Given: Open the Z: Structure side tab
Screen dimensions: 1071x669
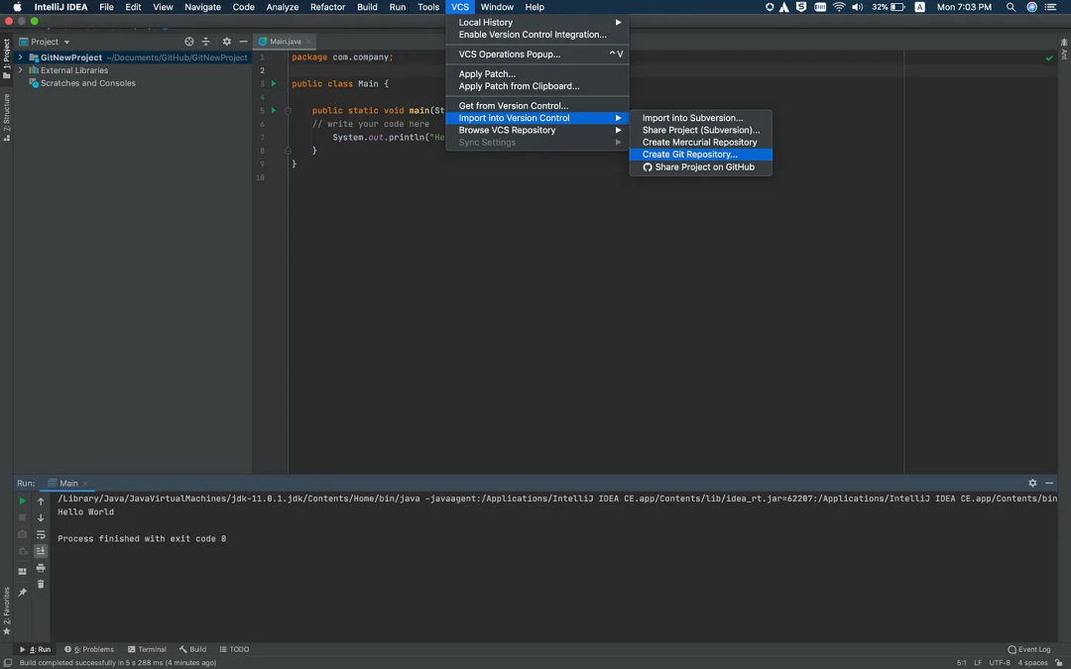Looking at the screenshot, I should point(7,117).
